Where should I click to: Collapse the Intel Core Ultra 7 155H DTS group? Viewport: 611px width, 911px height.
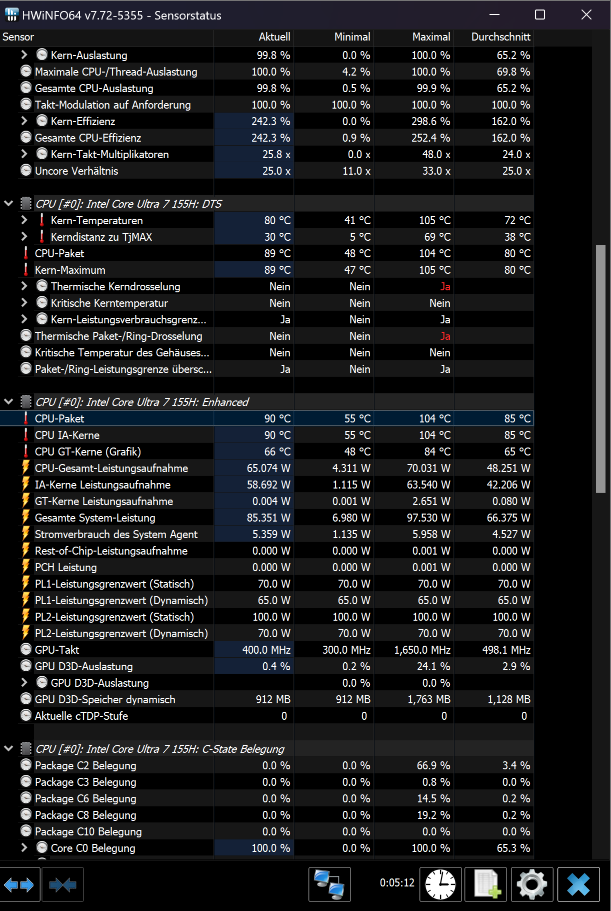(8, 204)
